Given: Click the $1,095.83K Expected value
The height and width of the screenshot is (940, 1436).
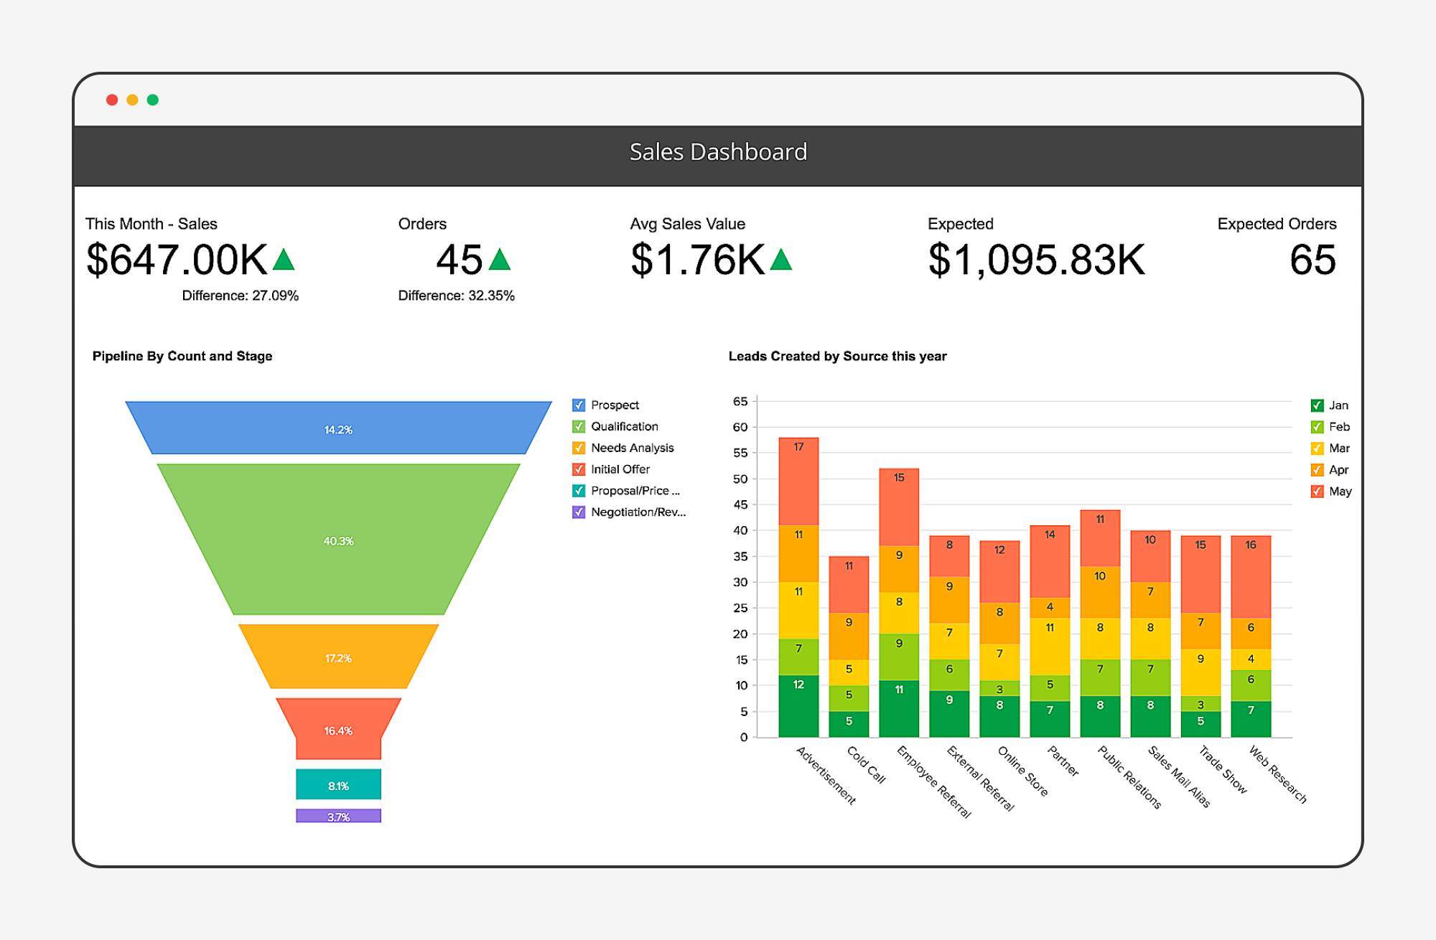Looking at the screenshot, I should [x=1036, y=260].
